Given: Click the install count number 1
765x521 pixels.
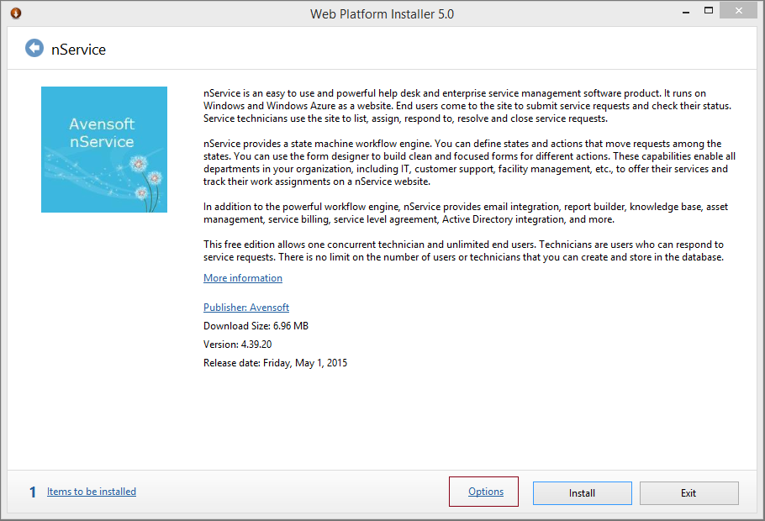Looking at the screenshot, I should (x=33, y=492).
